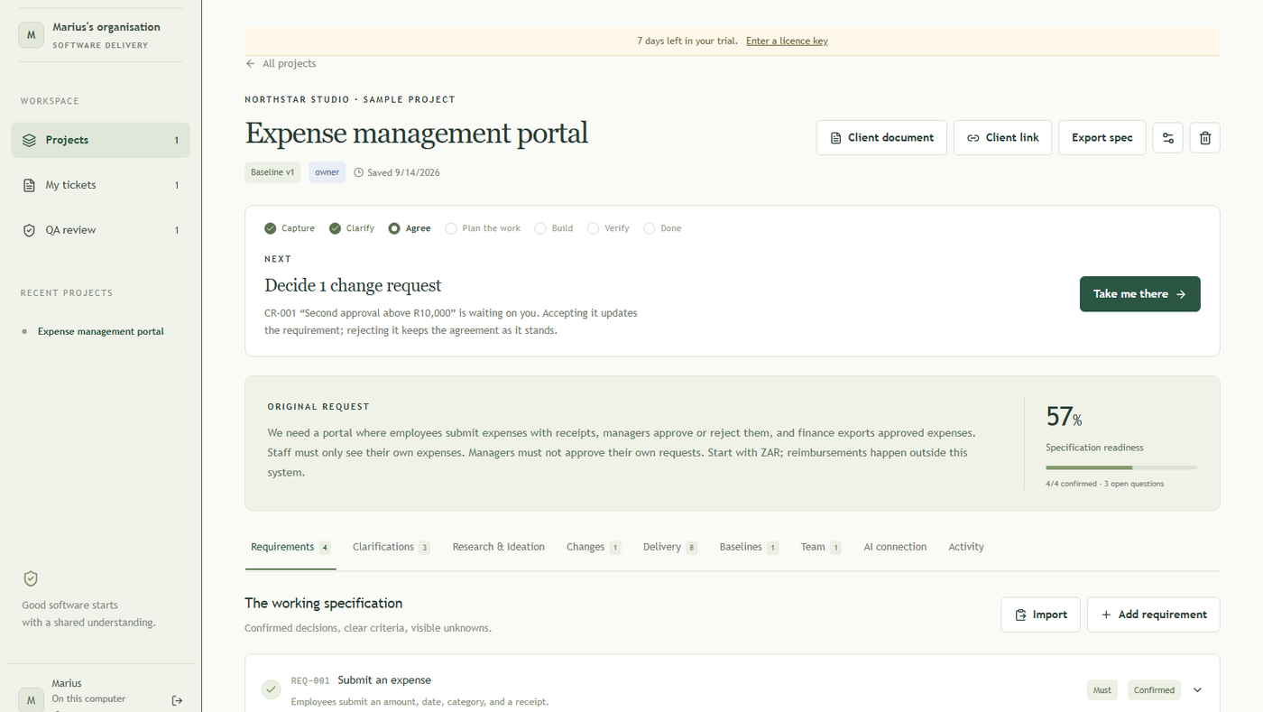The image size is (1263, 712).
Task: Click the Client document button
Action: pyautogui.click(x=881, y=138)
